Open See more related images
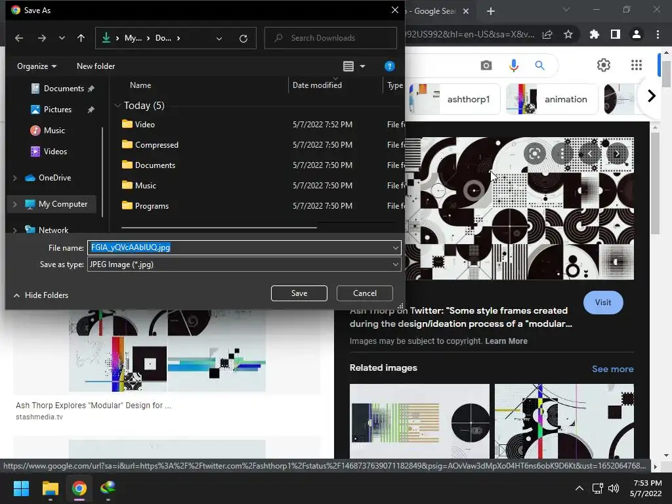The image size is (672, 504). (x=612, y=369)
